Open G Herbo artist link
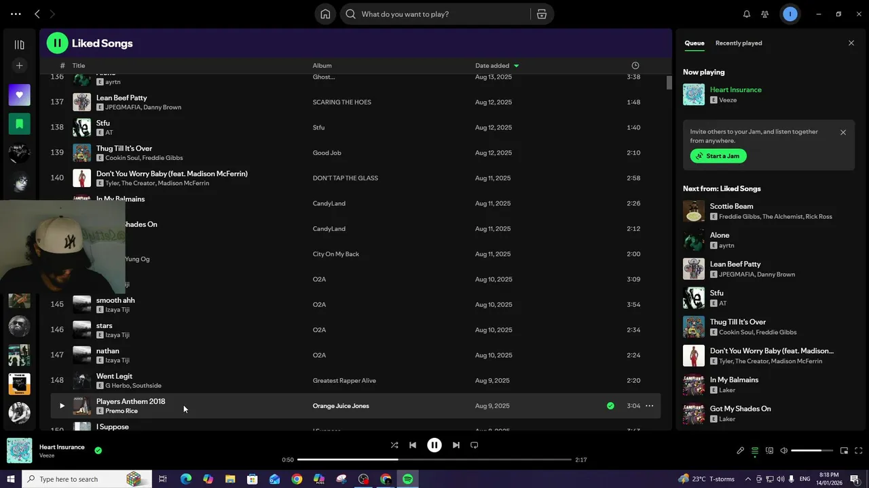Image resolution: width=869 pixels, height=488 pixels. click(117, 386)
